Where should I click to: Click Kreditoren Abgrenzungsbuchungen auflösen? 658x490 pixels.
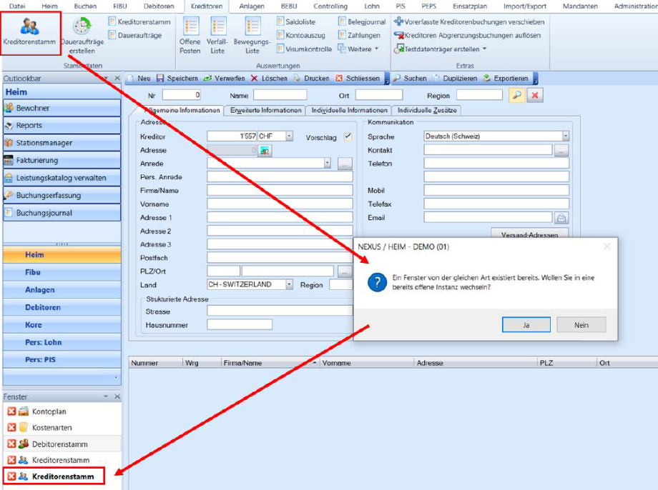pos(467,35)
